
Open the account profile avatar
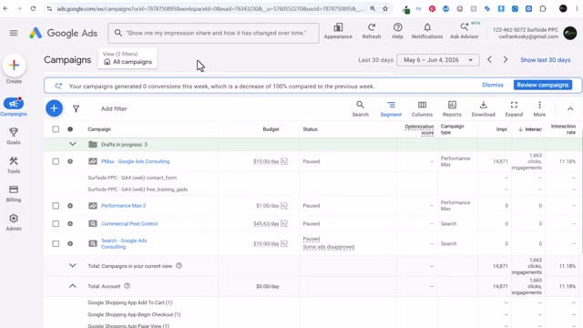coord(569,33)
